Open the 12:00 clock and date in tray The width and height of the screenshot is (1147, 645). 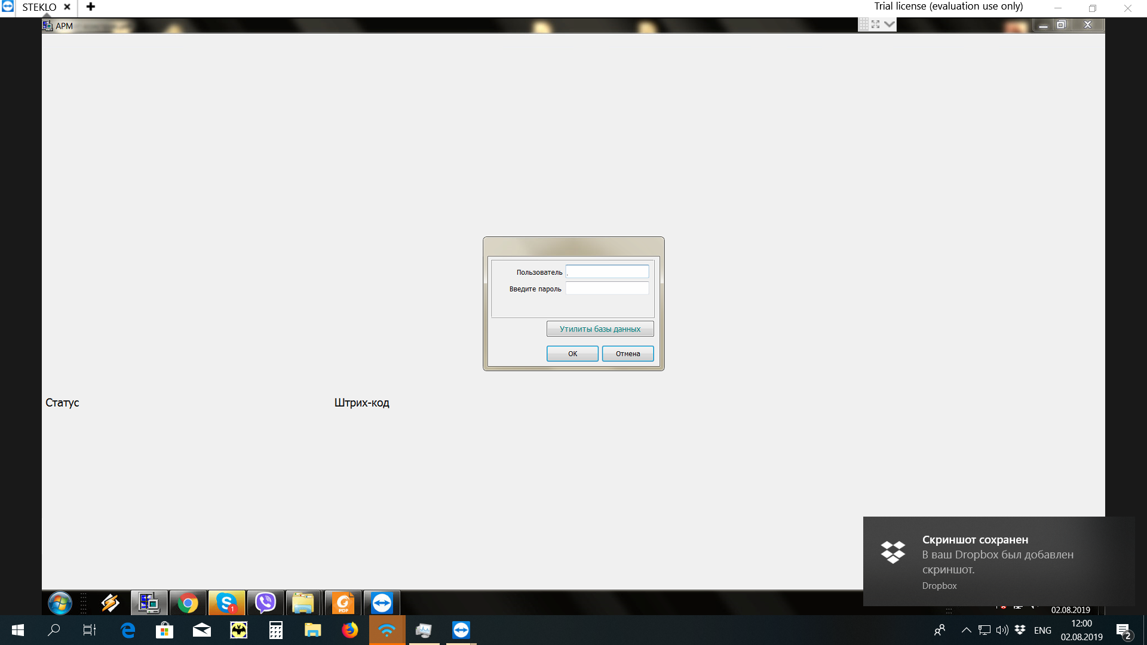(x=1081, y=630)
